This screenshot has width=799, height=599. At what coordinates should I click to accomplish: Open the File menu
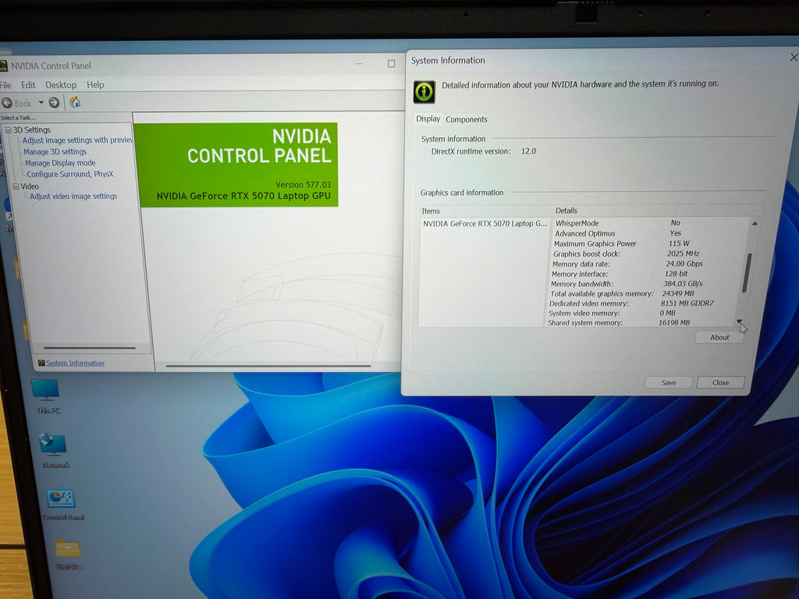(x=5, y=85)
